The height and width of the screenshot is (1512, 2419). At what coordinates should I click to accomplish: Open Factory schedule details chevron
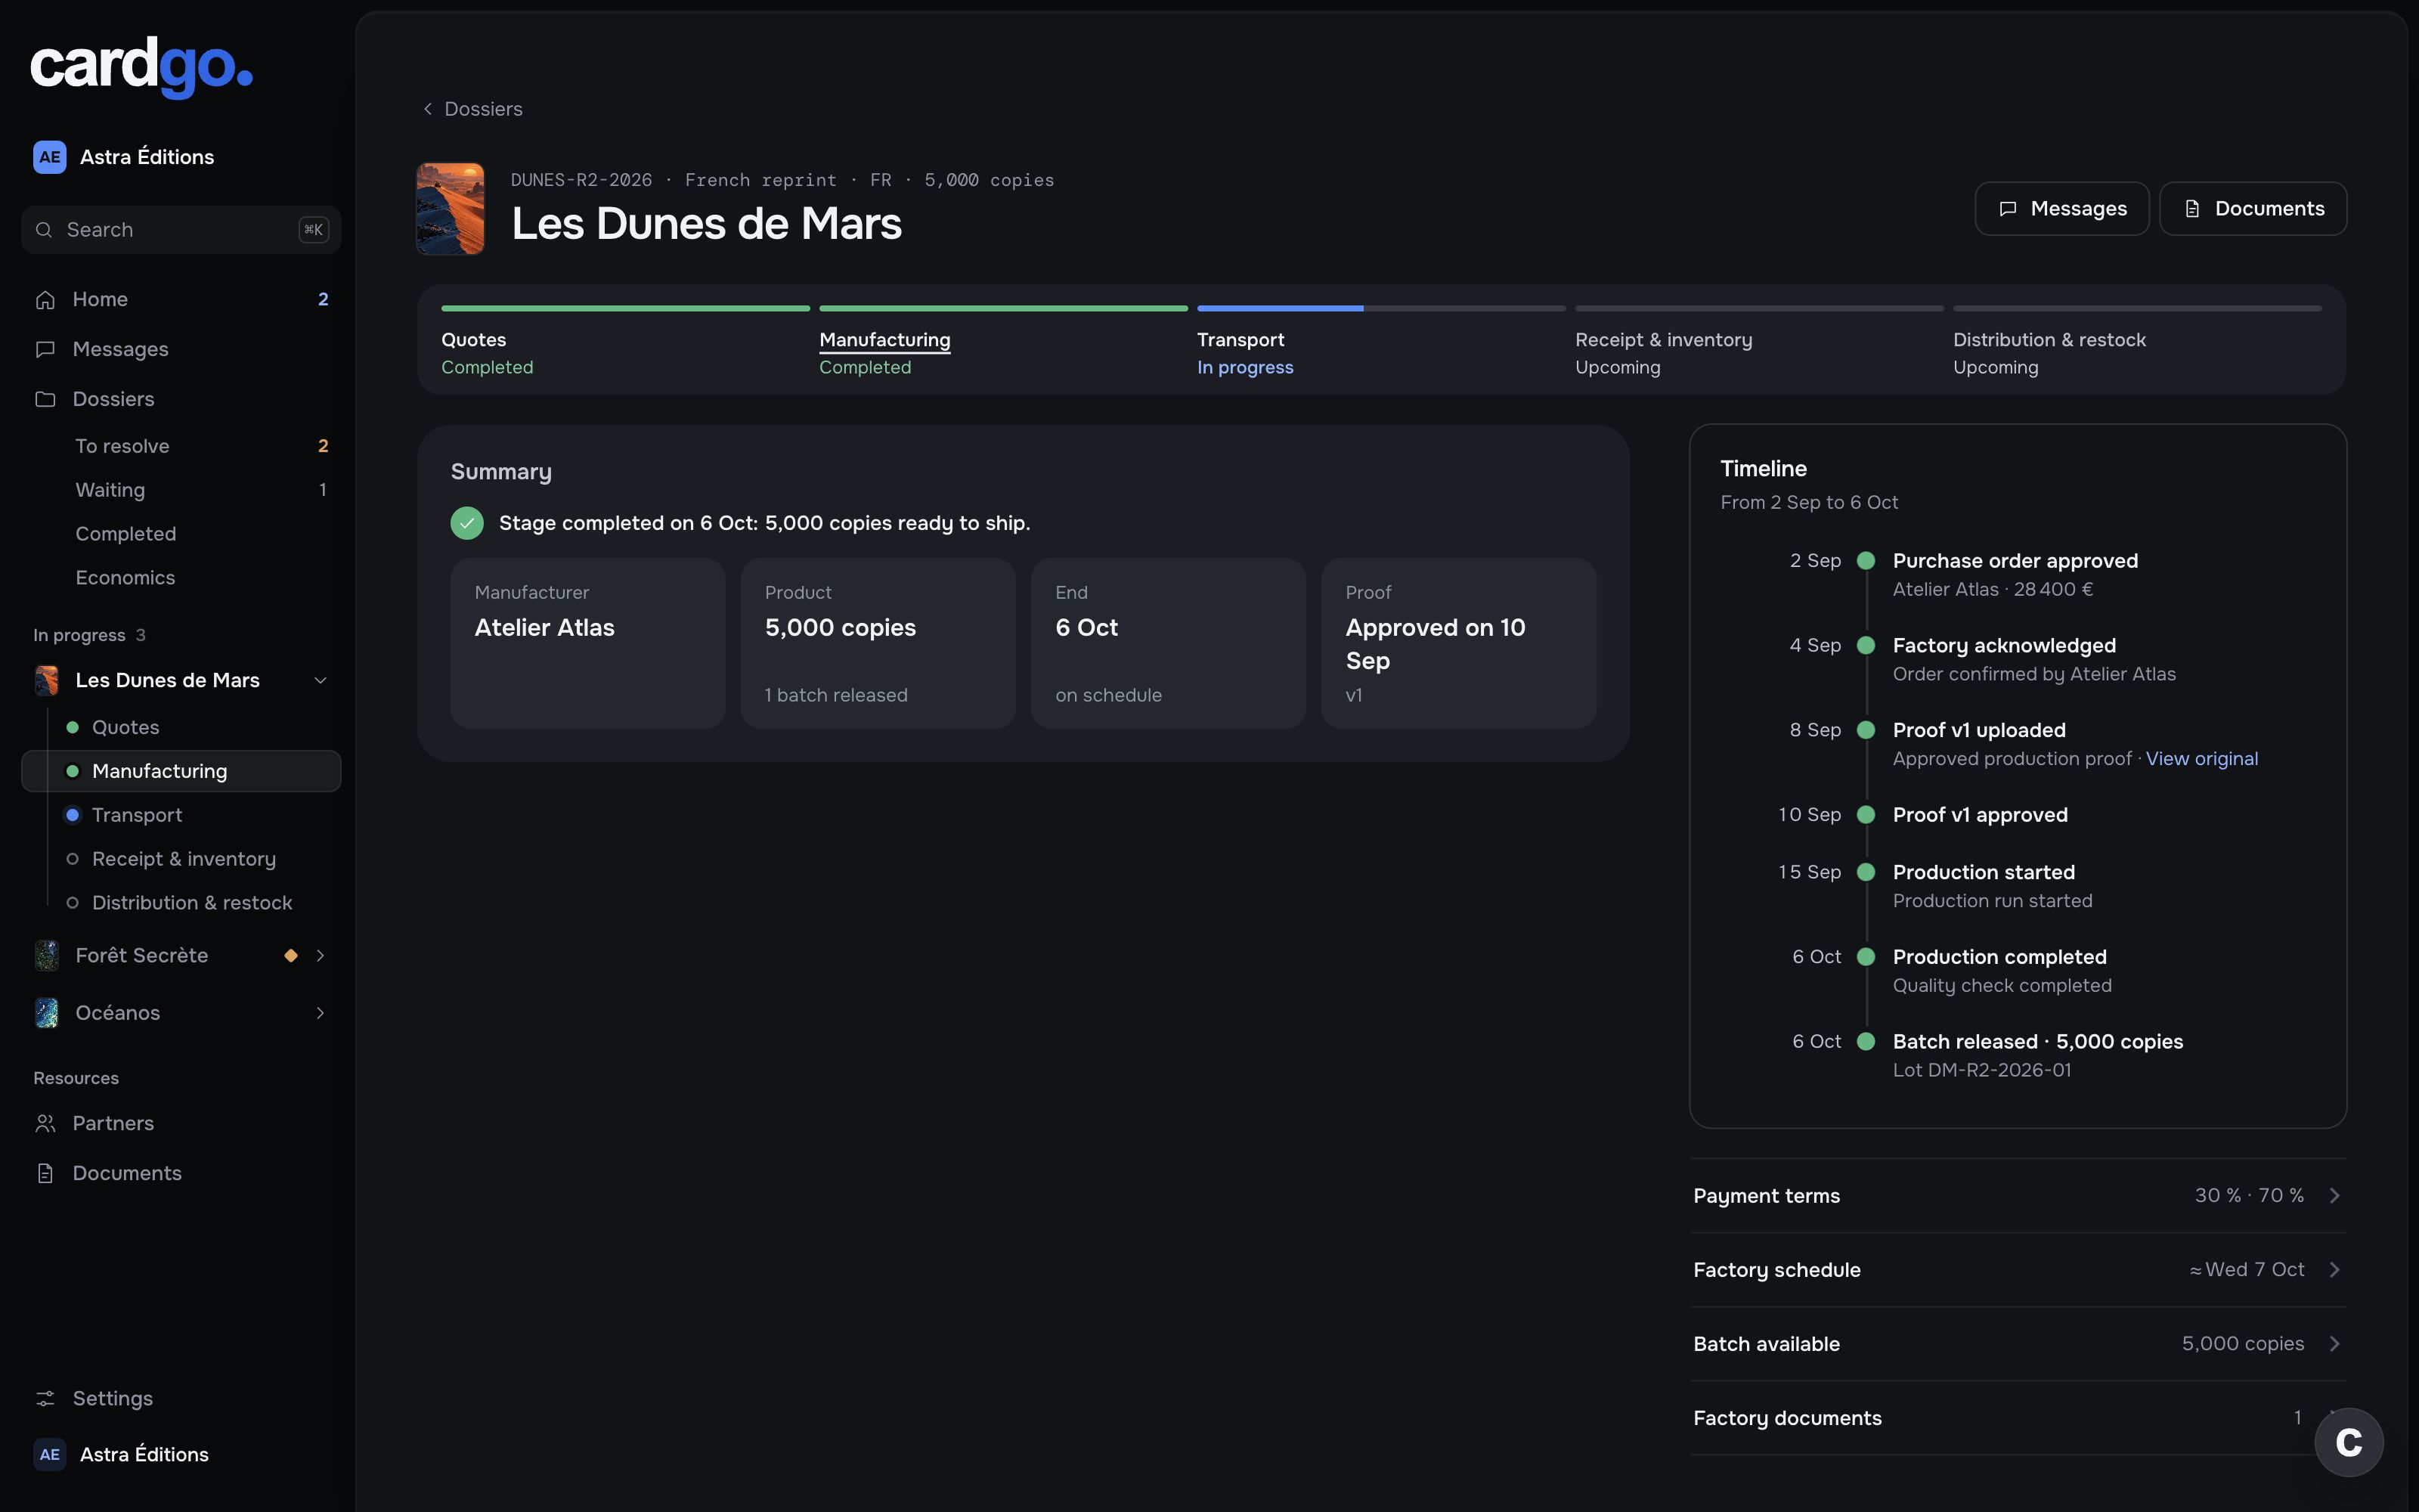pyautogui.click(x=2335, y=1269)
